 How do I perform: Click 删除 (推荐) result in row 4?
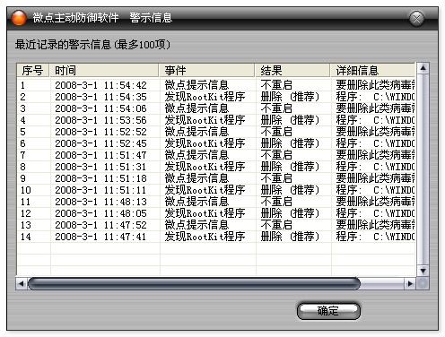click(x=290, y=120)
